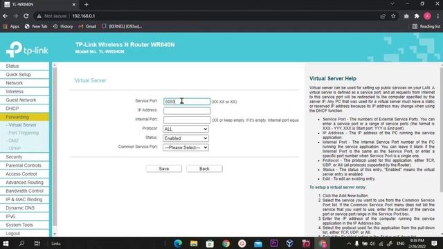The height and width of the screenshot is (249, 443).
Task: Open IP & MAC Binding menu
Action: tap(25, 199)
